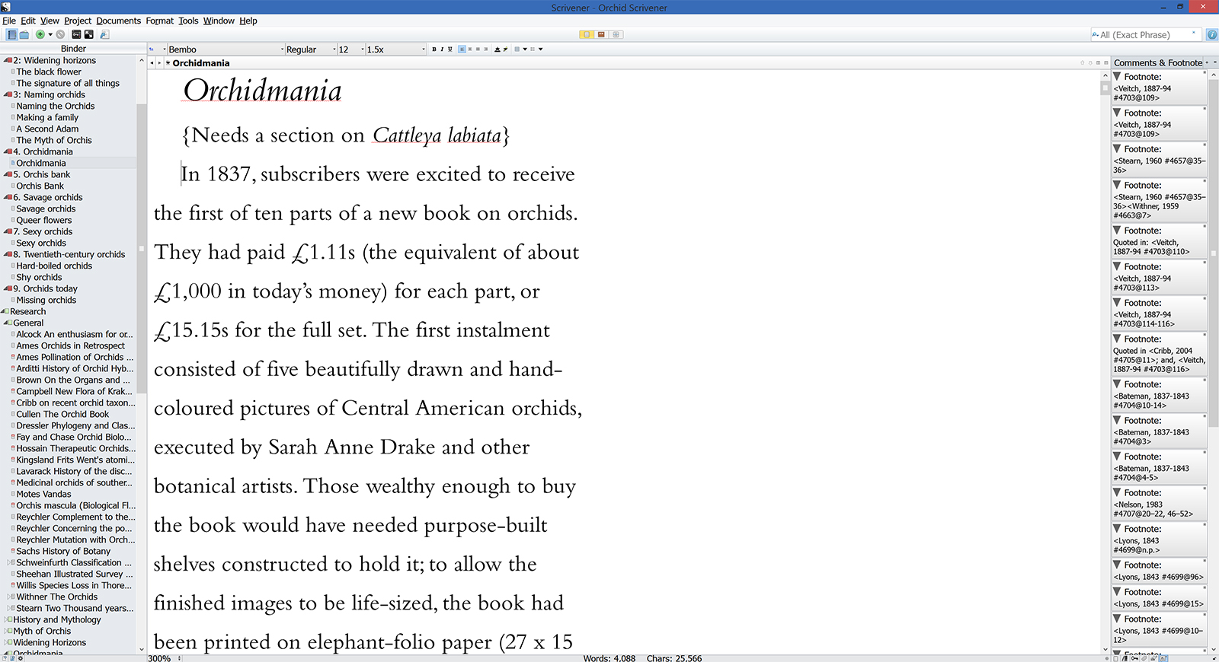
Task: Open the Format menu
Action: point(160,21)
